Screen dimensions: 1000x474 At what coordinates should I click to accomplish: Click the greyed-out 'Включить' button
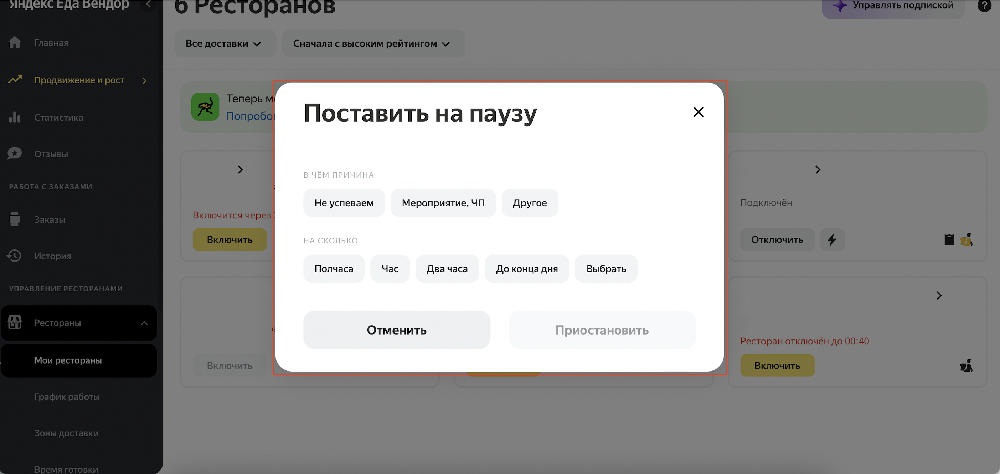pyautogui.click(x=230, y=365)
